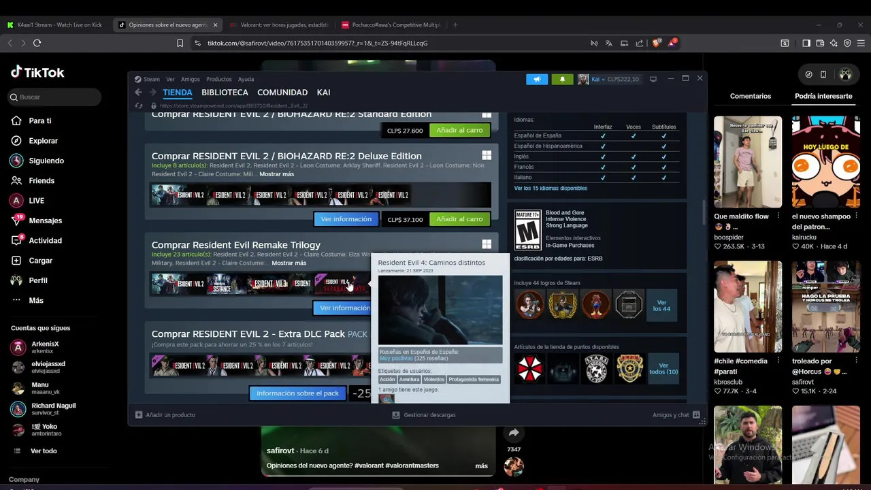Open Steam notifications green bell

(x=562, y=79)
